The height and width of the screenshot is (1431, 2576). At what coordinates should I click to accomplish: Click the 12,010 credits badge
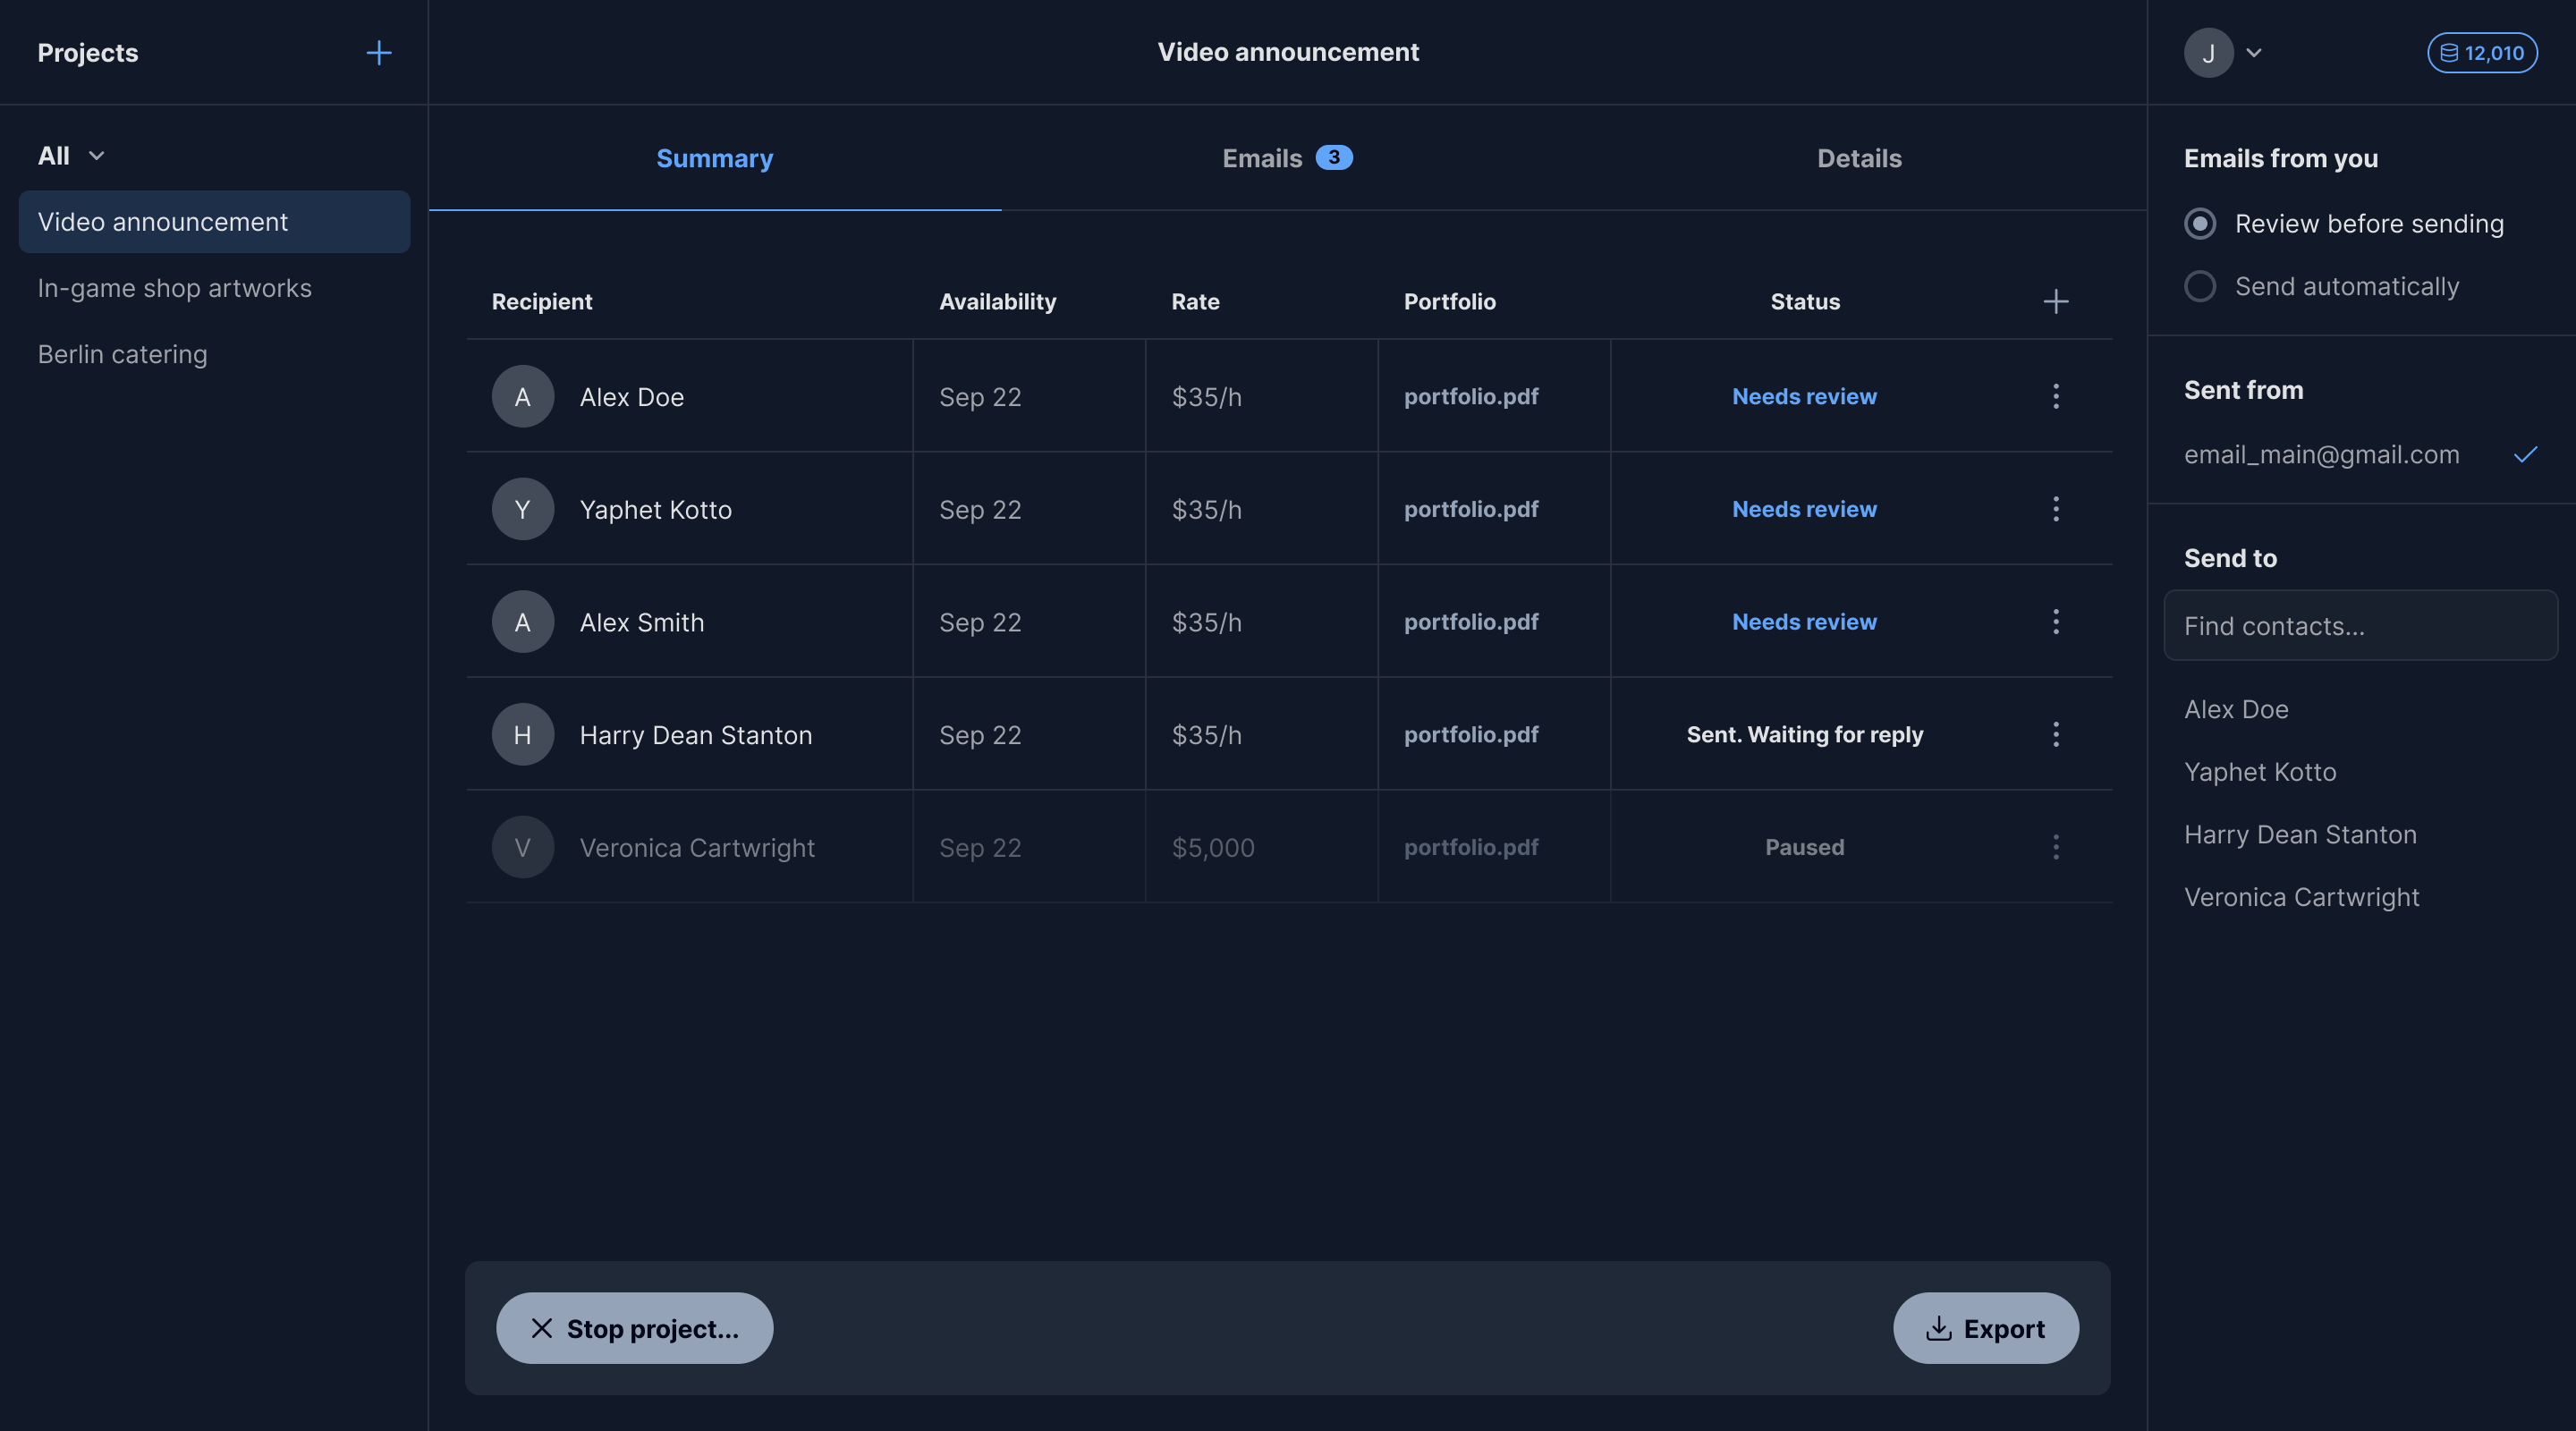click(2481, 53)
